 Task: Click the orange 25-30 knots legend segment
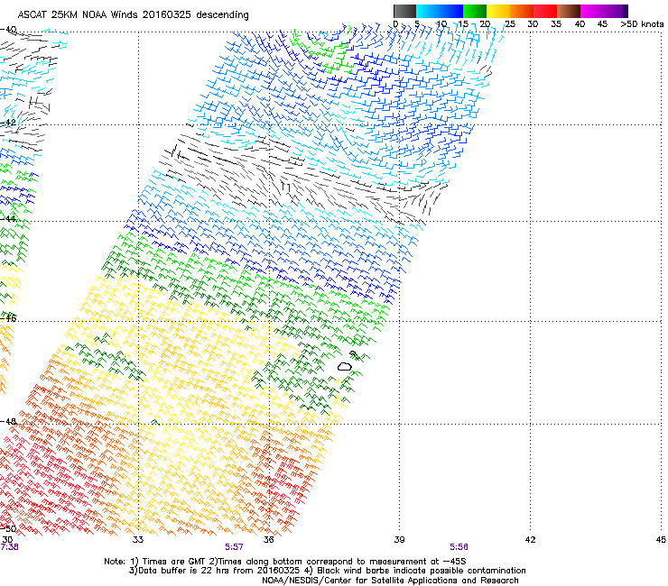click(x=522, y=11)
